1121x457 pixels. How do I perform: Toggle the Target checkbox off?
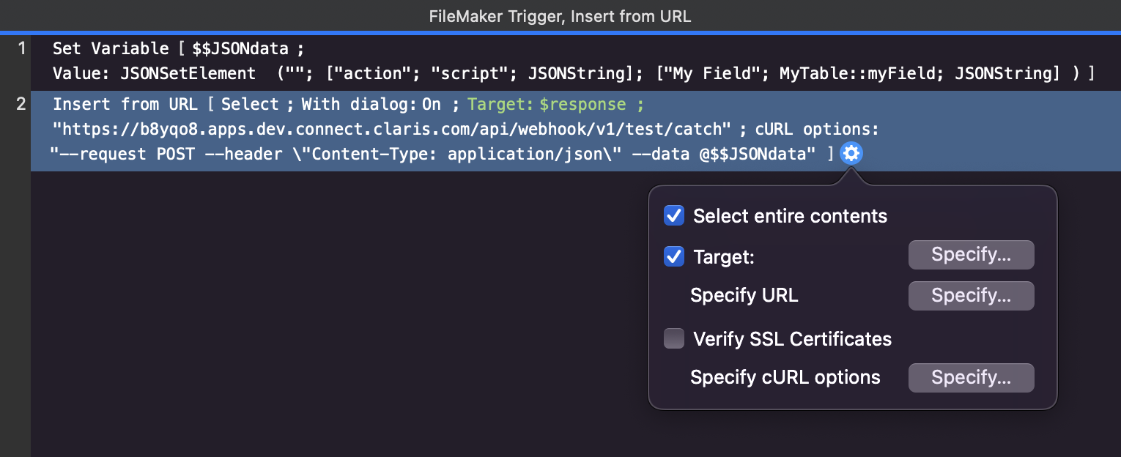point(673,256)
